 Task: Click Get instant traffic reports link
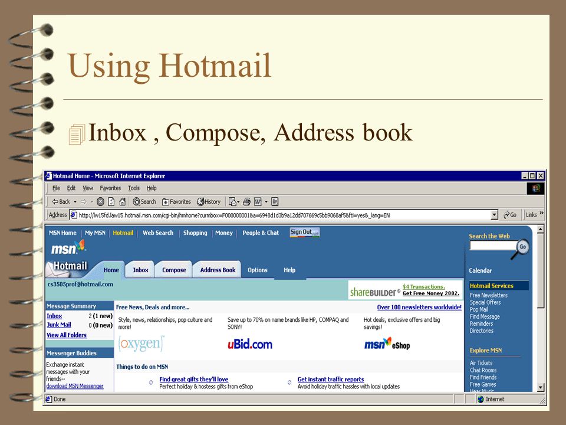point(331,379)
